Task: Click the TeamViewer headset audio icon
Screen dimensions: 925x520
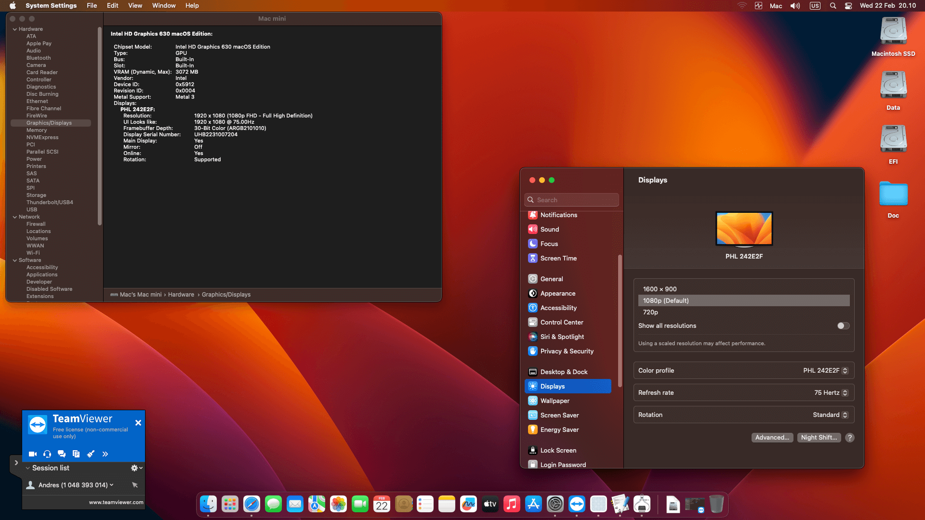Action: [47, 454]
